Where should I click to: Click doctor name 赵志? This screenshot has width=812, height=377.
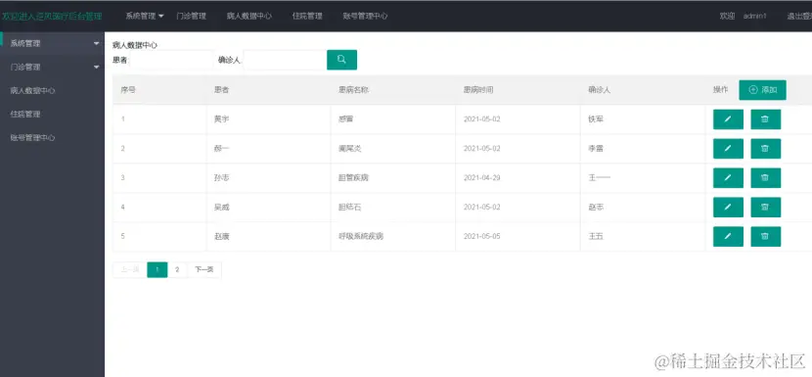tap(596, 208)
